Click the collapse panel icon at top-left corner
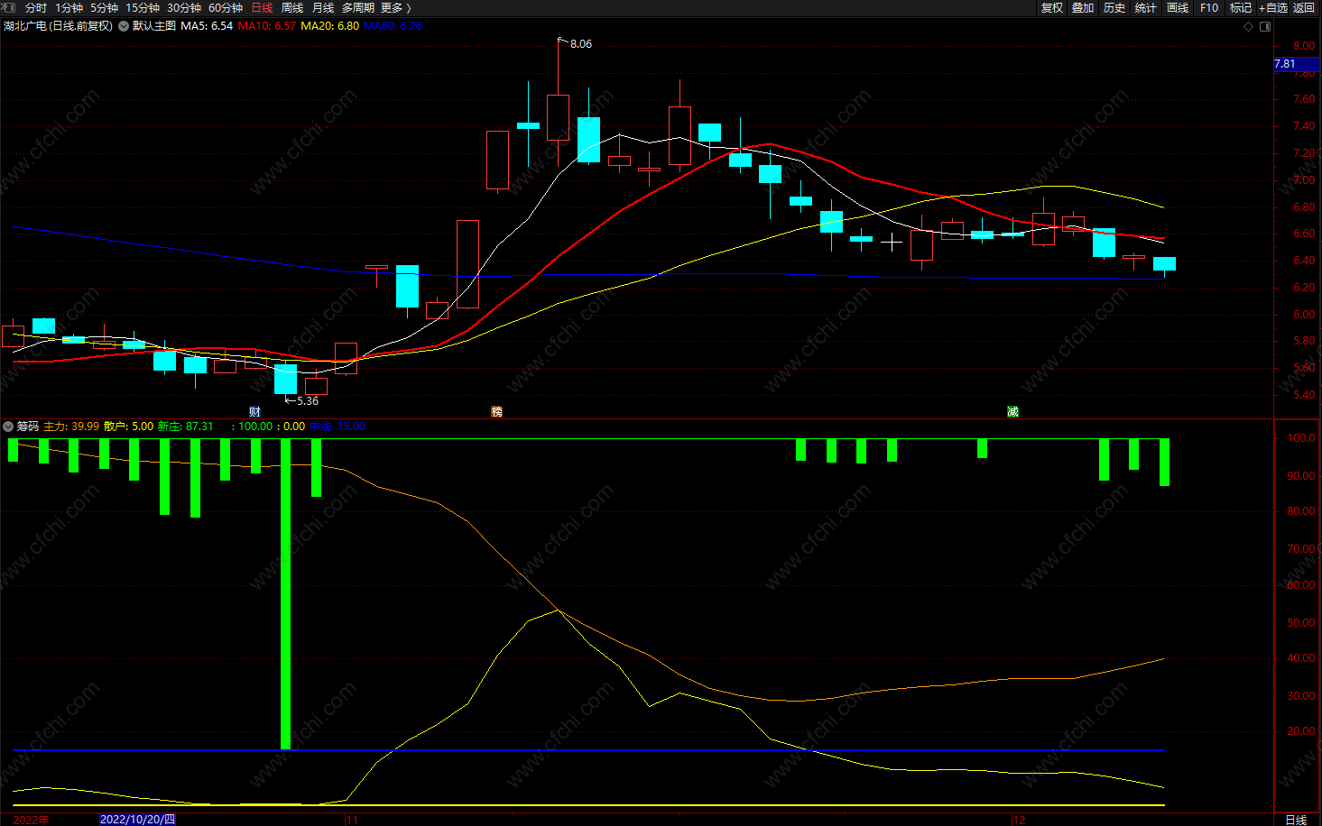The width and height of the screenshot is (1322, 826). click(8, 7)
